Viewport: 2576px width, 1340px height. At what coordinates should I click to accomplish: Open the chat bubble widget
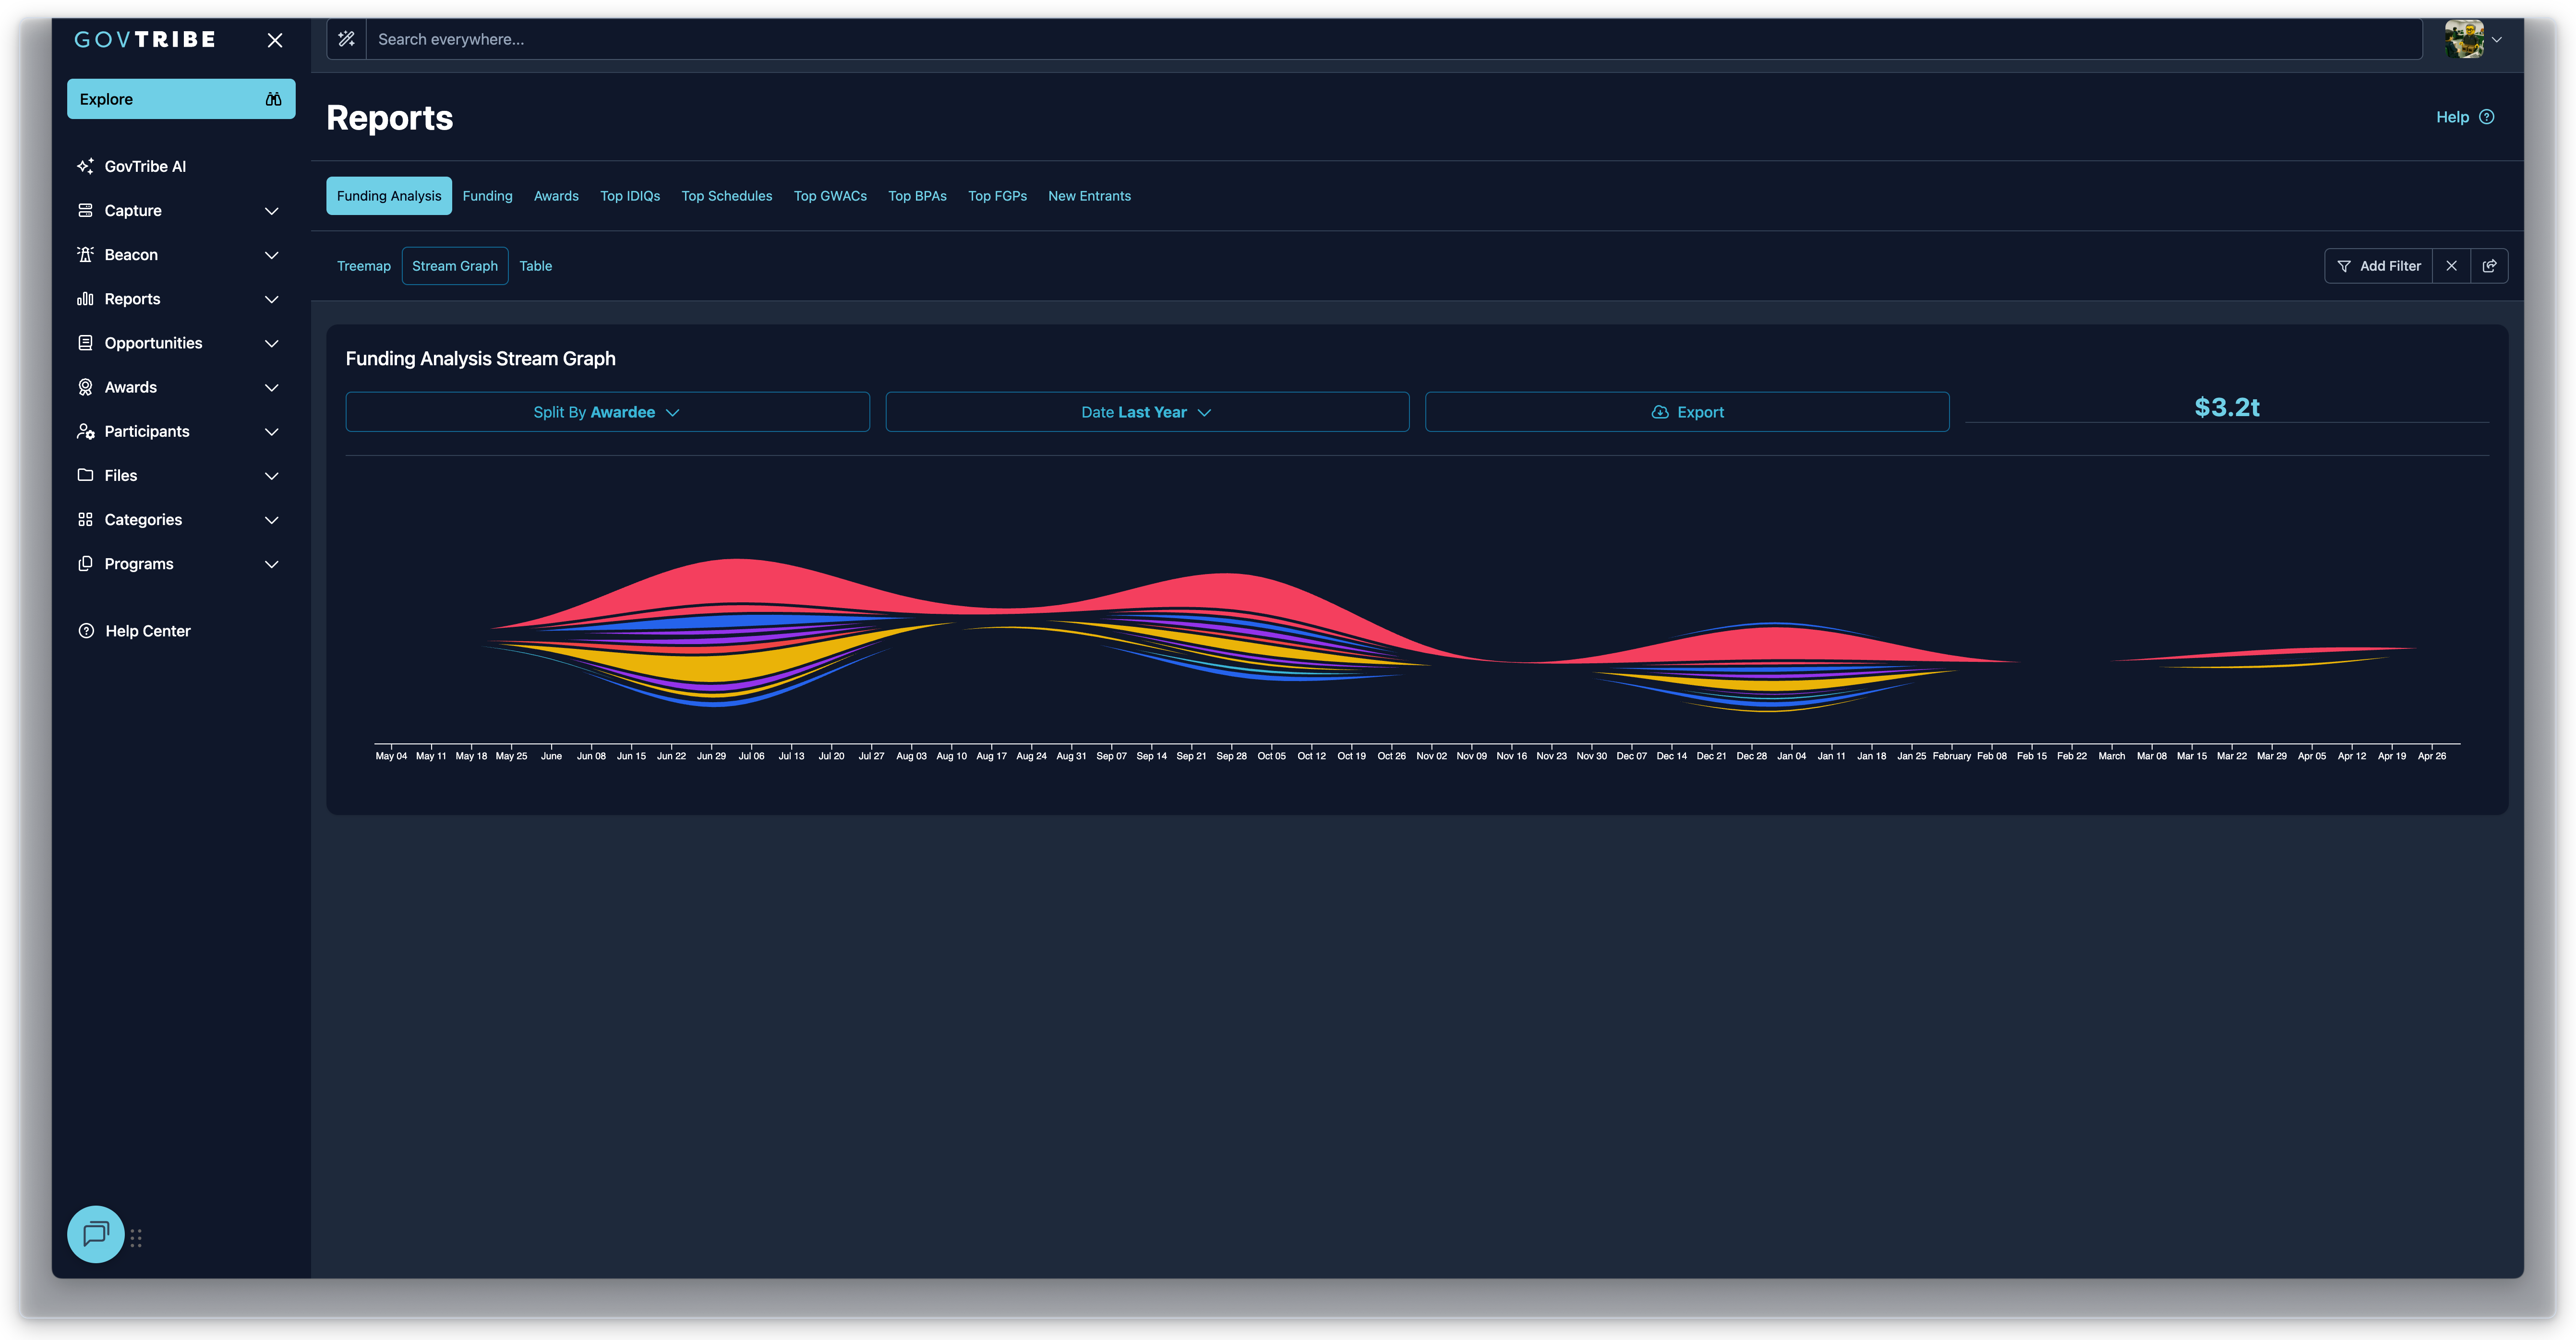click(x=96, y=1234)
